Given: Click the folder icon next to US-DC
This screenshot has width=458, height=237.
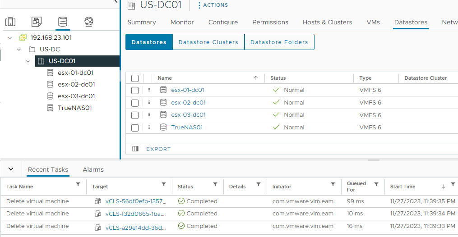Looking at the screenshot, I should pyautogui.click(x=32, y=49).
